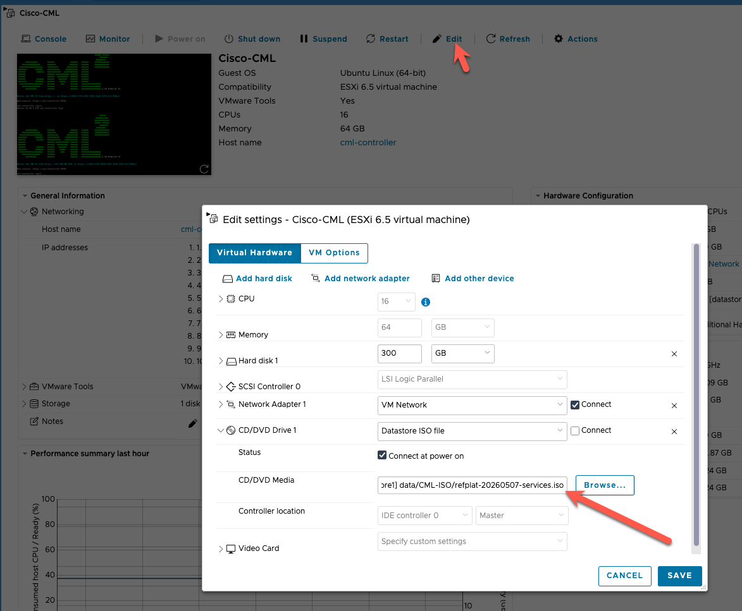This screenshot has width=742, height=611.
Task: Click the Edit pencil toolbar item
Action: (447, 39)
